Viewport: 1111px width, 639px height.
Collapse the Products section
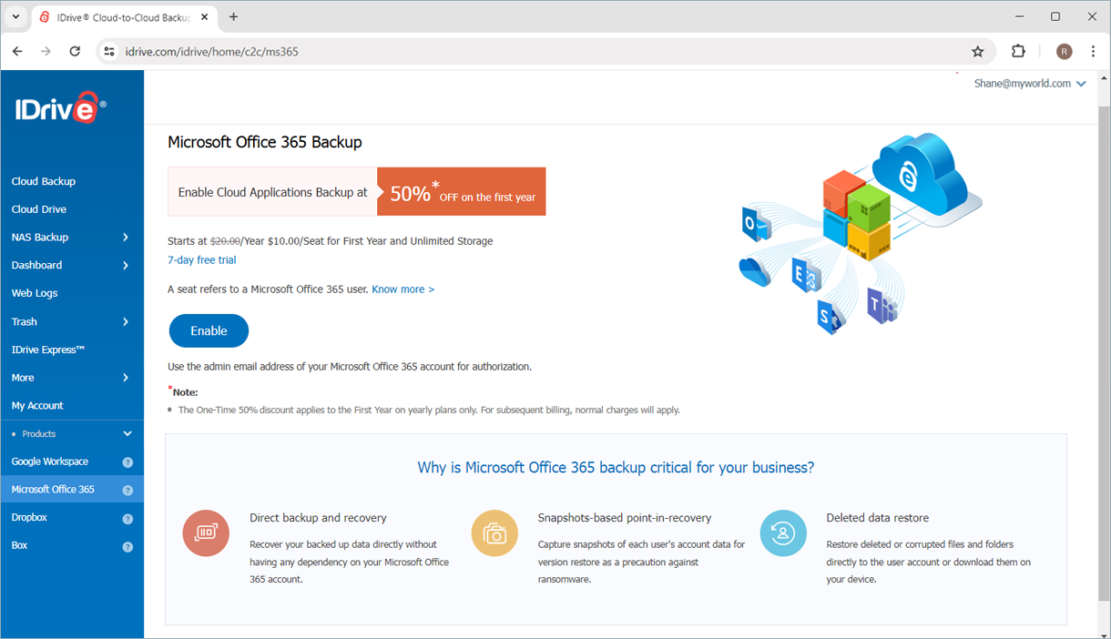[127, 434]
